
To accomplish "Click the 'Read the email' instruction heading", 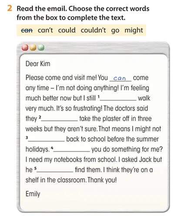I will click(x=42, y=9).
